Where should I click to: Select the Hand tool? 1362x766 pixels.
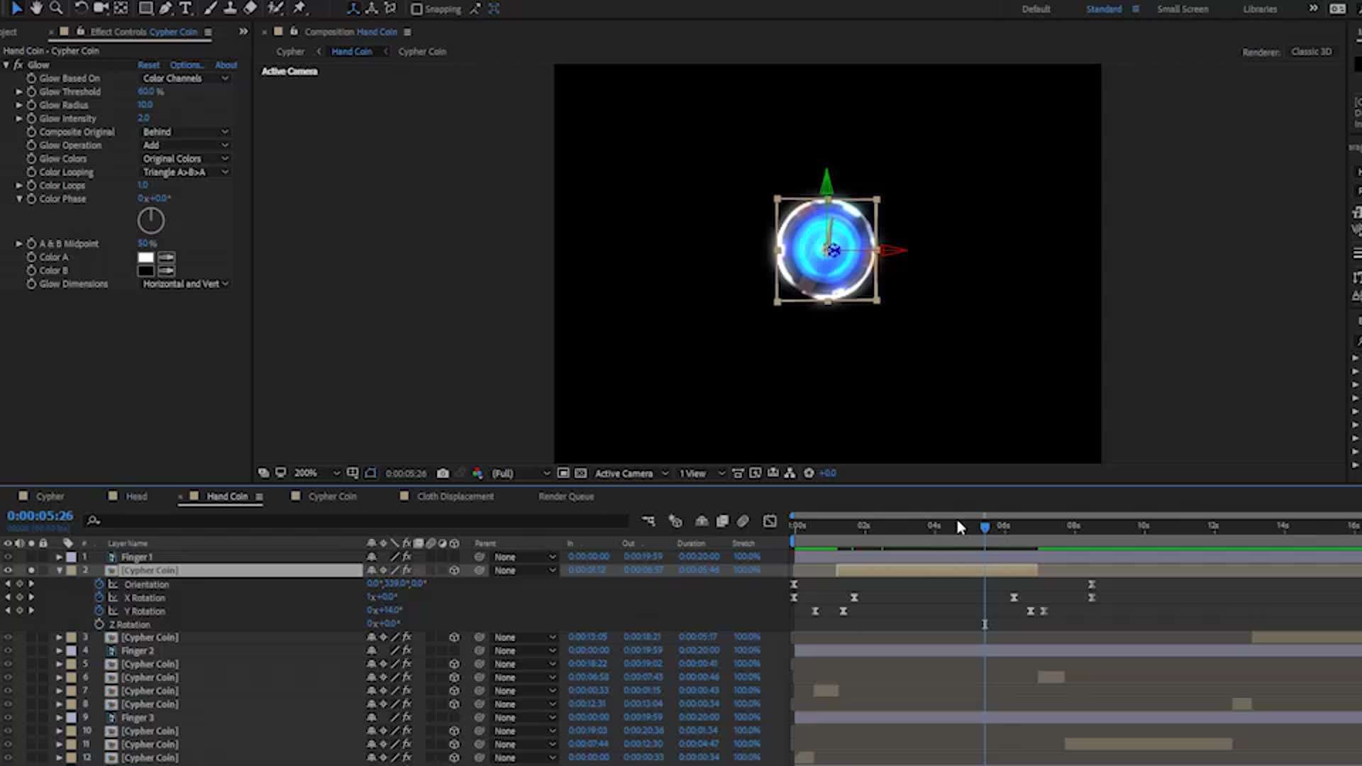tap(35, 9)
